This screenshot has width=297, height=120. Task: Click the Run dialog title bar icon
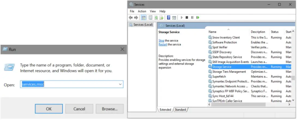click(5, 49)
